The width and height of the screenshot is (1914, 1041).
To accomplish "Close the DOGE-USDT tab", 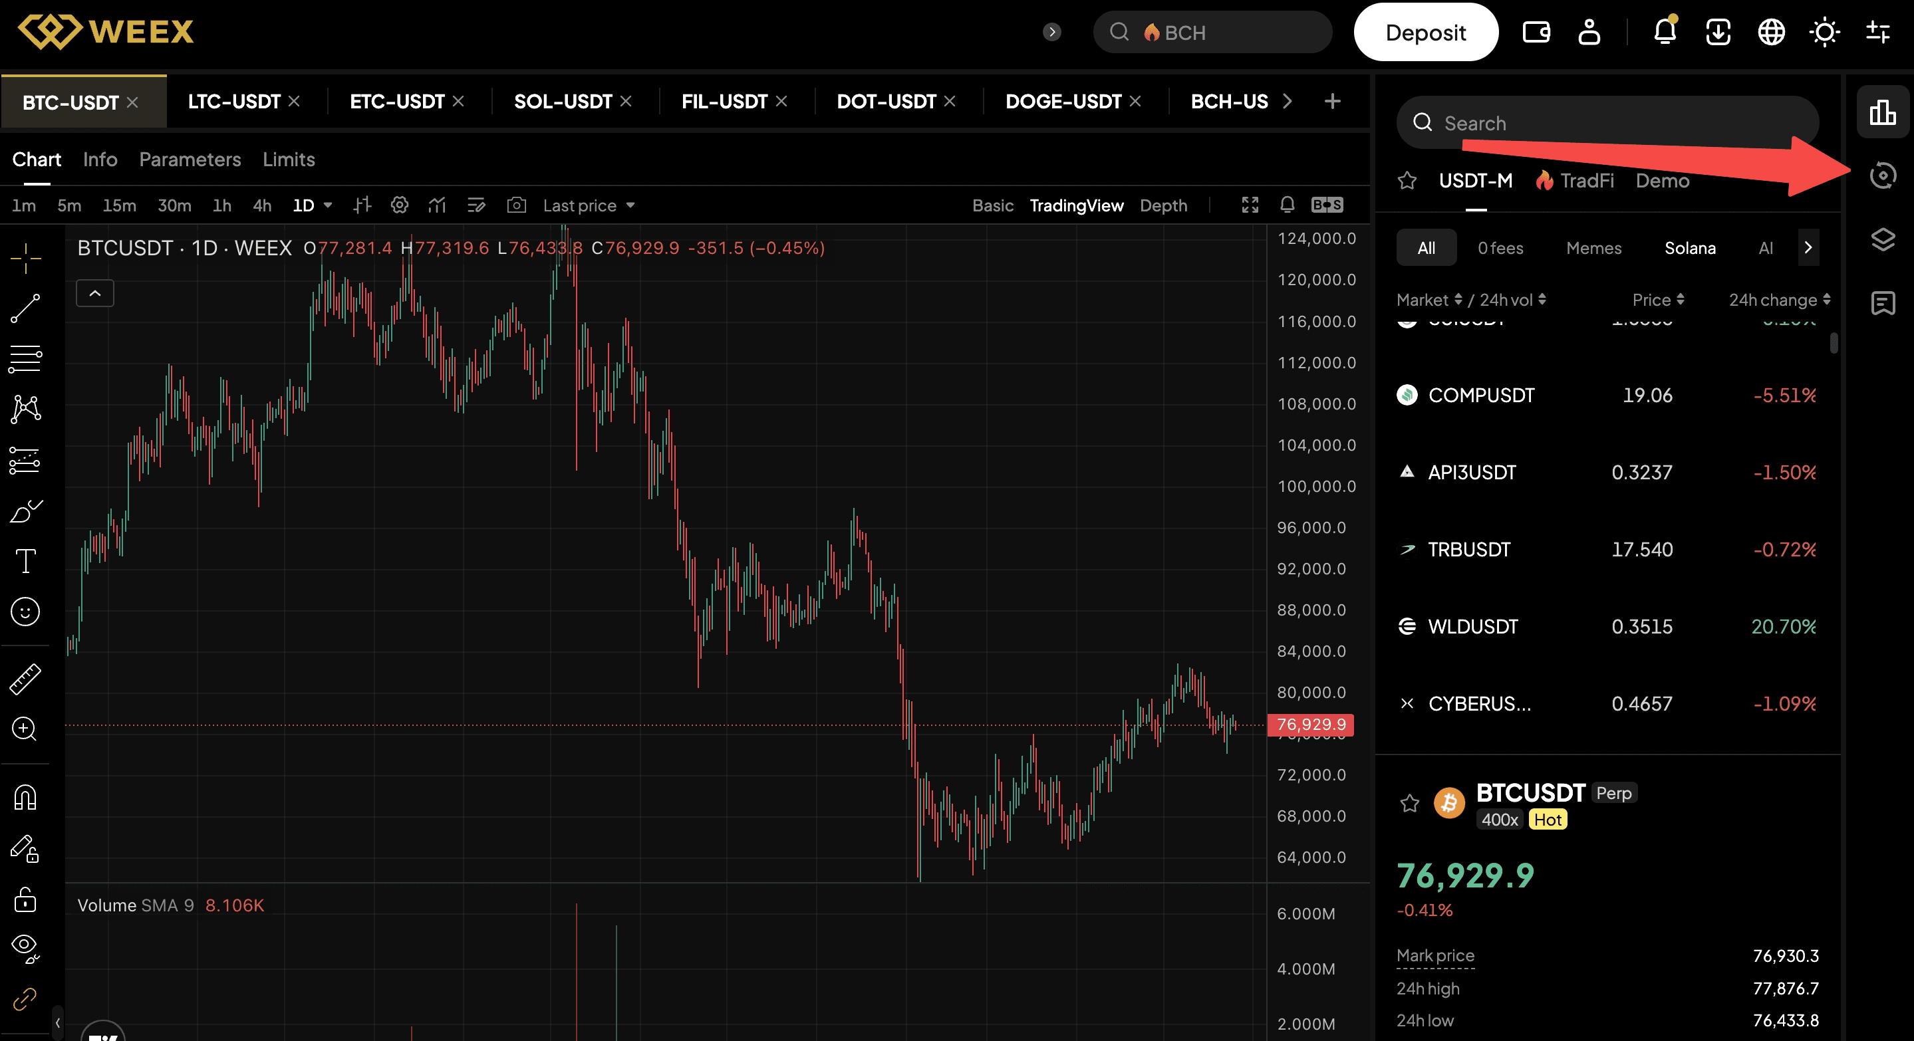I will click(x=1135, y=101).
